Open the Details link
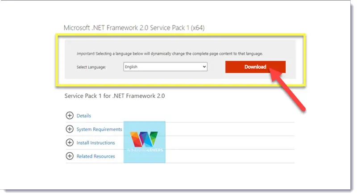357x196 pixels. [83, 116]
